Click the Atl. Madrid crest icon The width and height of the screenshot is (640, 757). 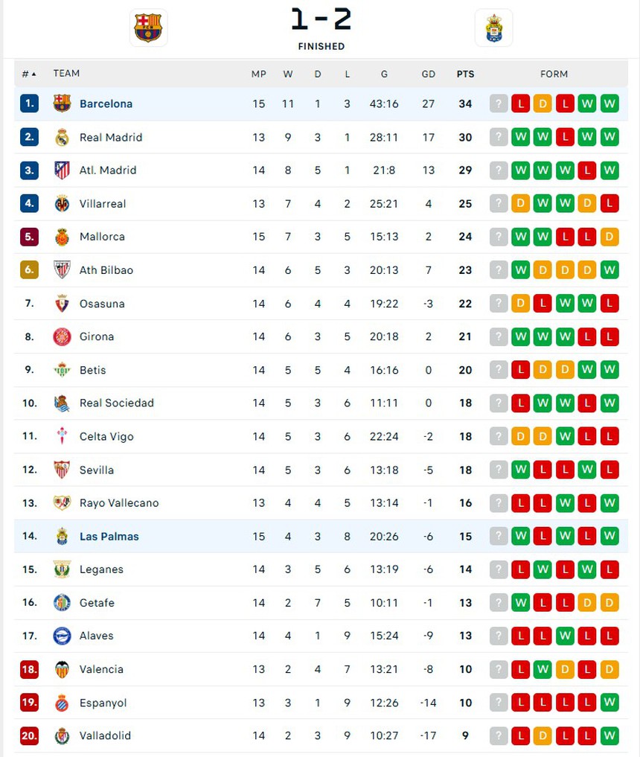tap(63, 170)
